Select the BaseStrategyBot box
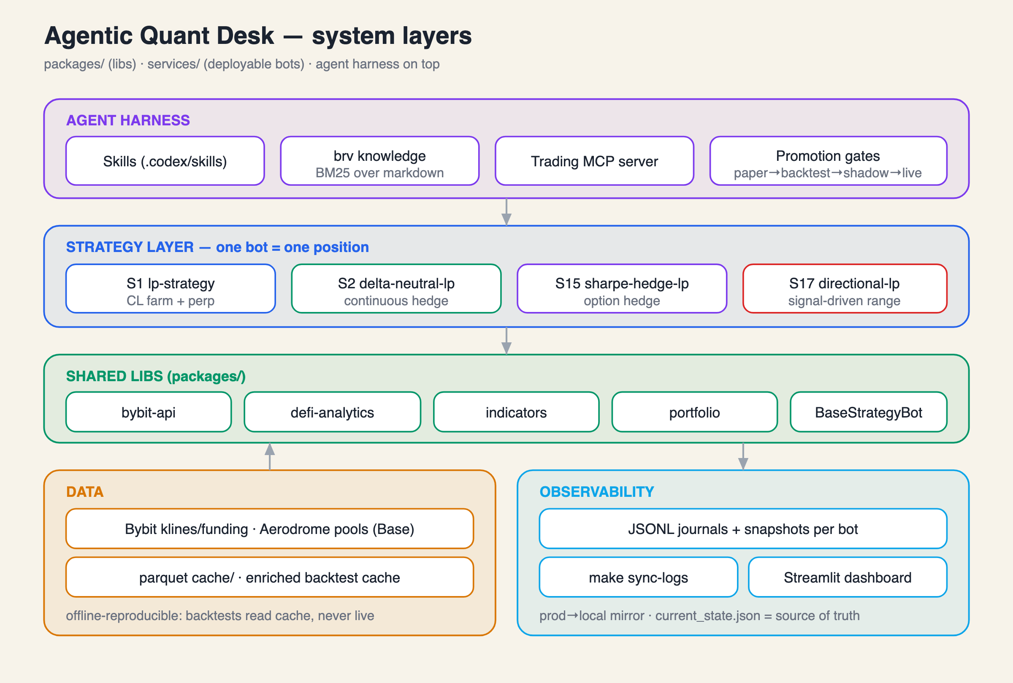The height and width of the screenshot is (683, 1013). (868, 412)
